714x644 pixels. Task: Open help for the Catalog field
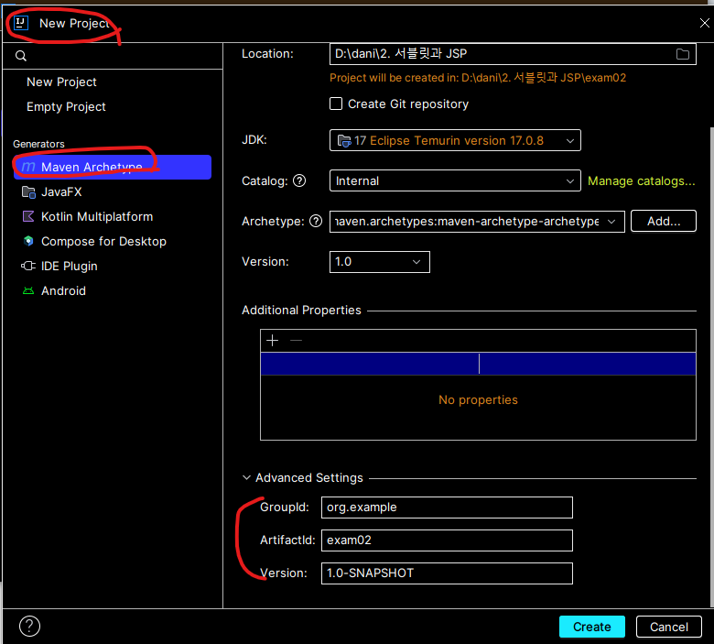(299, 181)
